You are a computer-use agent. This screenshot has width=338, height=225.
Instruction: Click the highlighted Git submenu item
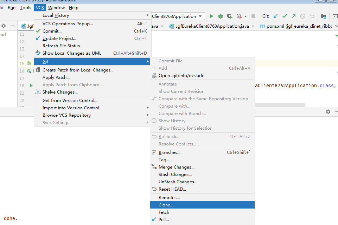[92, 61]
